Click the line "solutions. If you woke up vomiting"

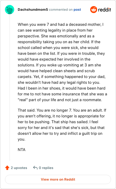pos(59,65)
